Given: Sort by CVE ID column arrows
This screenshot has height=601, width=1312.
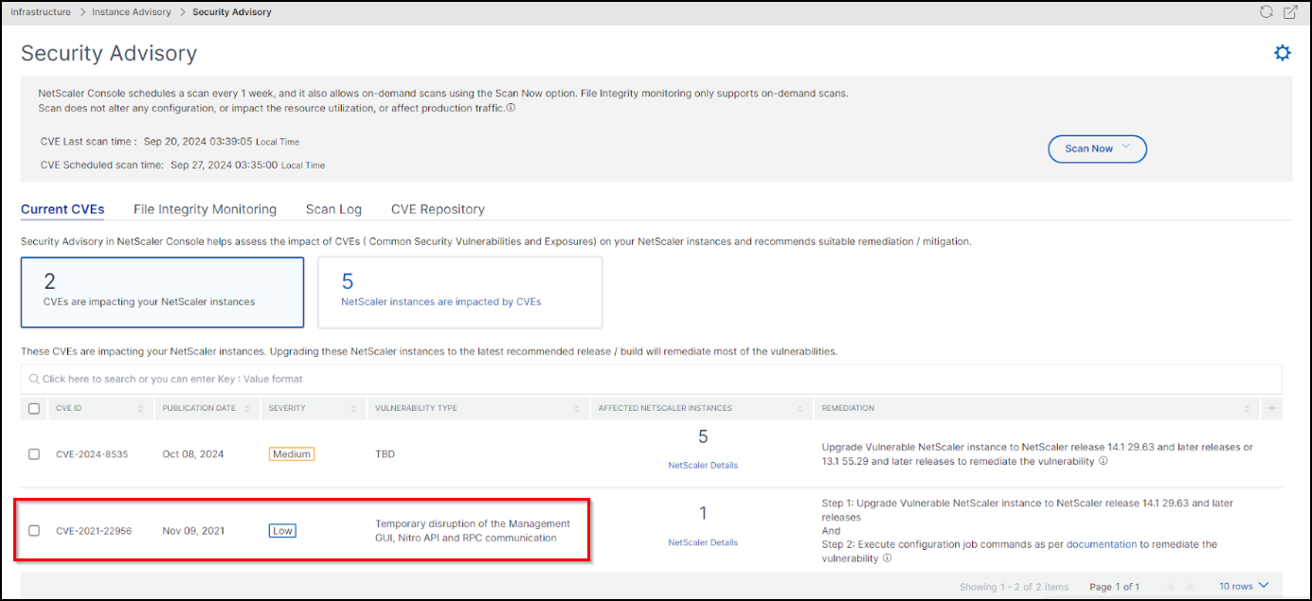Looking at the screenshot, I should pos(142,408).
